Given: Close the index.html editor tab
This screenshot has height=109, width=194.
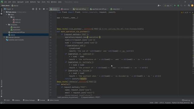Looking at the screenshot, I should tap(121, 9).
